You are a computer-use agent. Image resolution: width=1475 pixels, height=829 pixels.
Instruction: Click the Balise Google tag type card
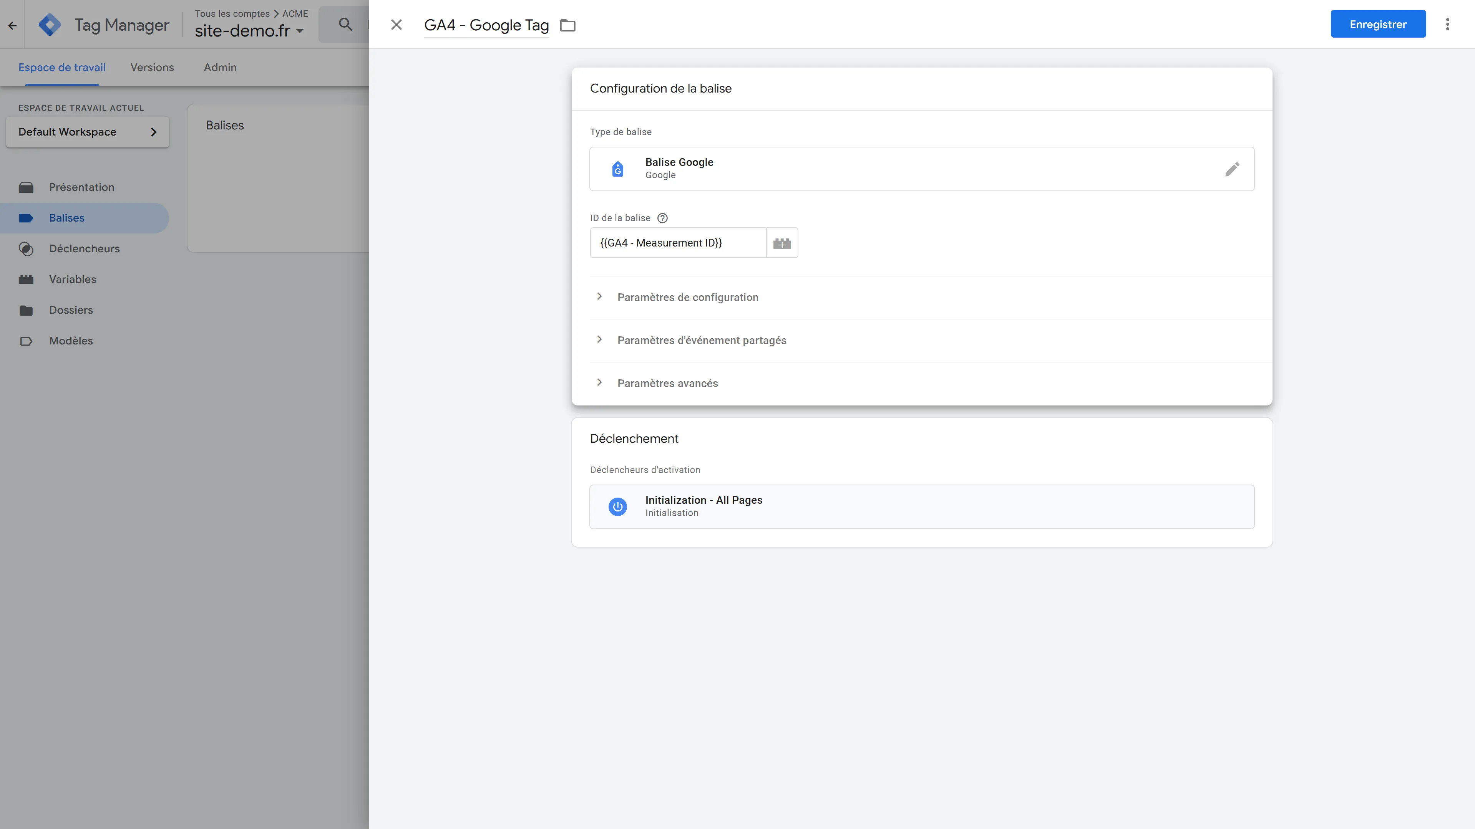(x=922, y=169)
